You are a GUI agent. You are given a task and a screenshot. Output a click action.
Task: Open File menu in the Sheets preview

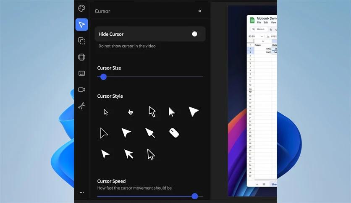pyautogui.click(x=259, y=23)
